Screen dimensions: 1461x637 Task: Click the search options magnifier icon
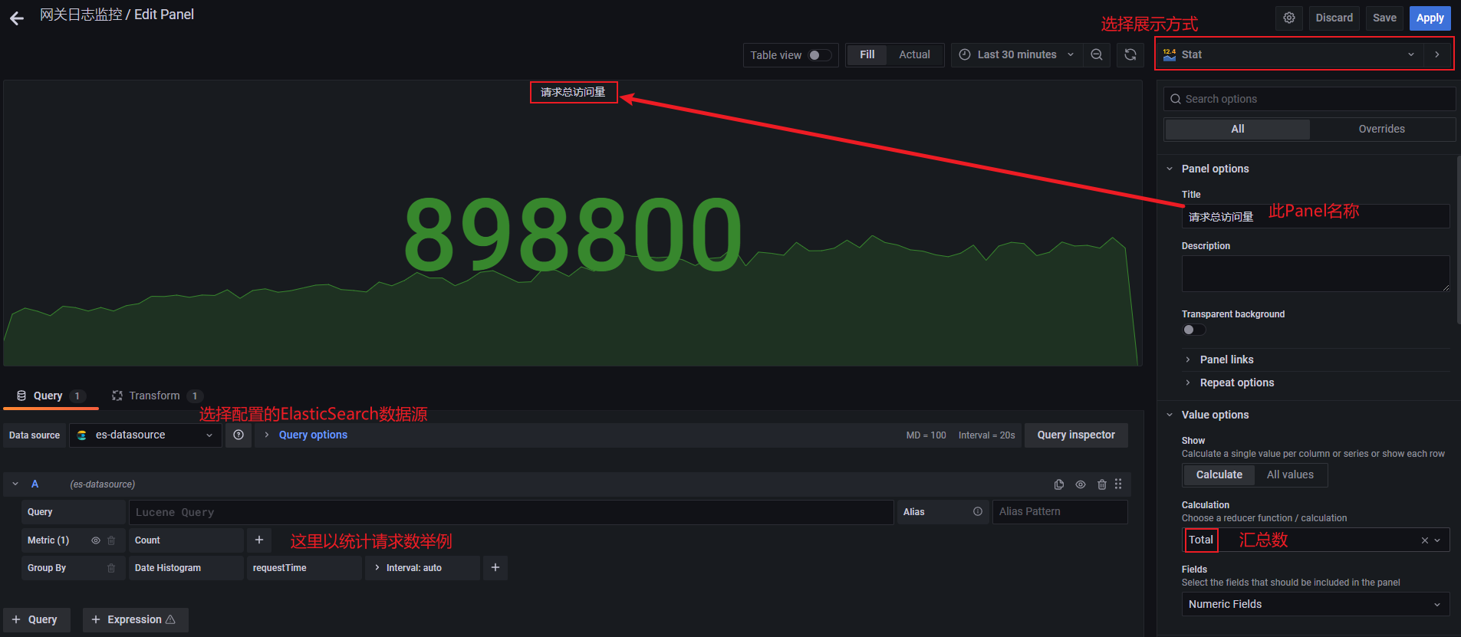(1175, 99)
